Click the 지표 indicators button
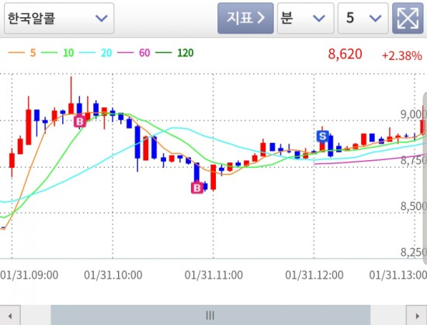 (x=245, y=18)
